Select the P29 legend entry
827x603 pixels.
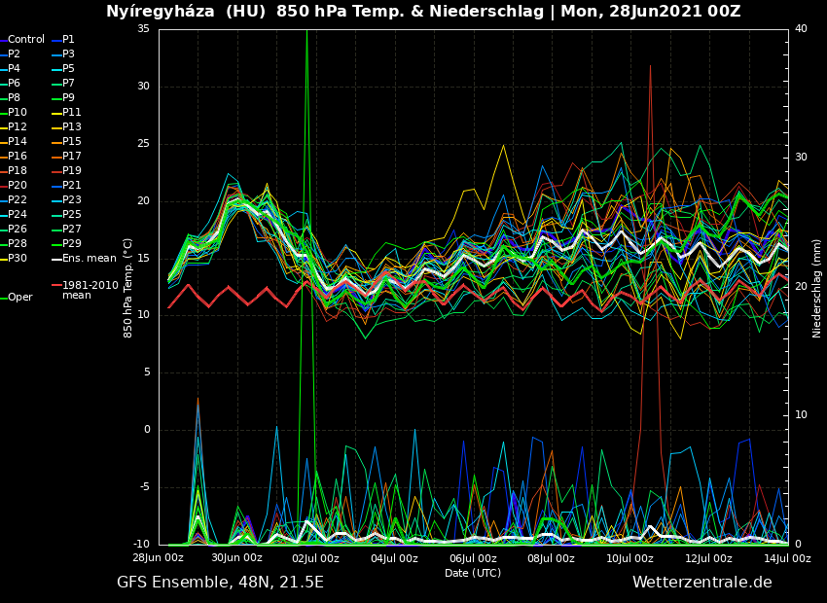(x=72, y=244)
